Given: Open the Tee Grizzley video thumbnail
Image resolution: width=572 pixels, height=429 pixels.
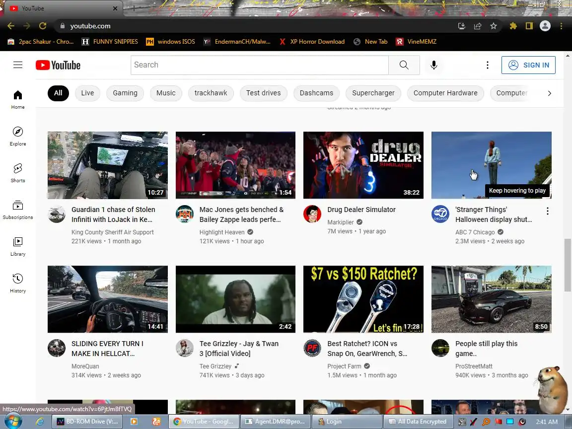Looking at the screenshot, I should pos(236,299).
